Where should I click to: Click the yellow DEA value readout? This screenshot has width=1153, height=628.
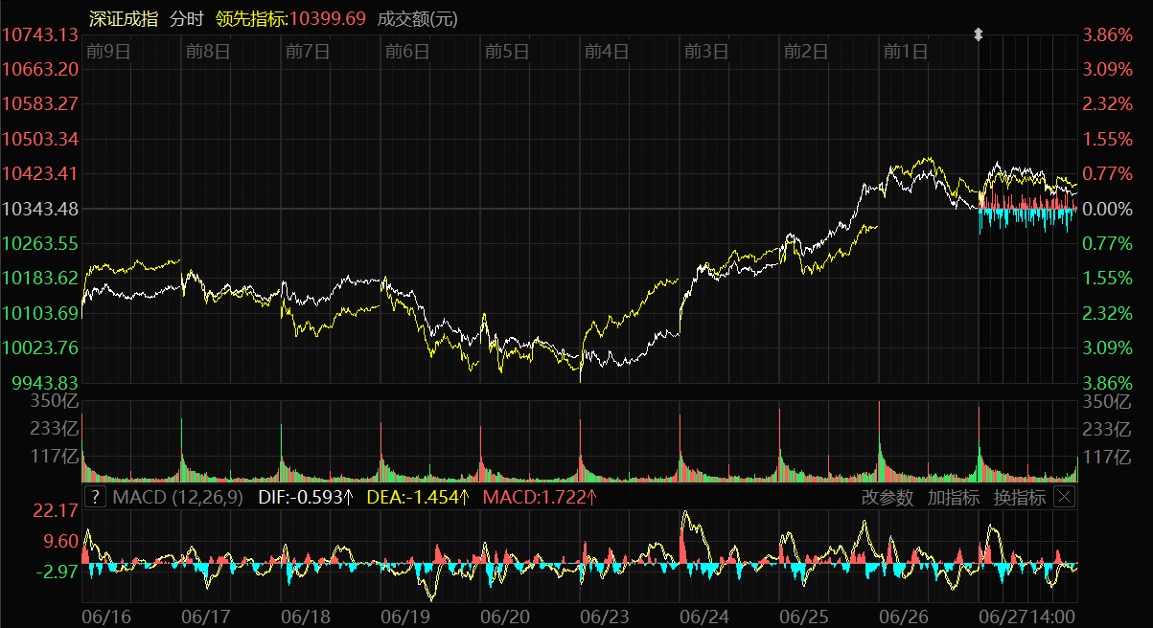click(418, 497)
